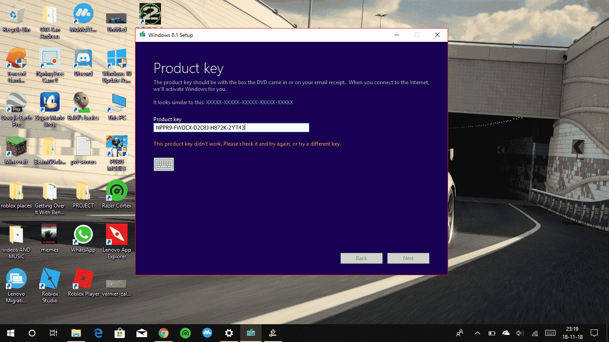Select the roblox places folder

(16, 195)
